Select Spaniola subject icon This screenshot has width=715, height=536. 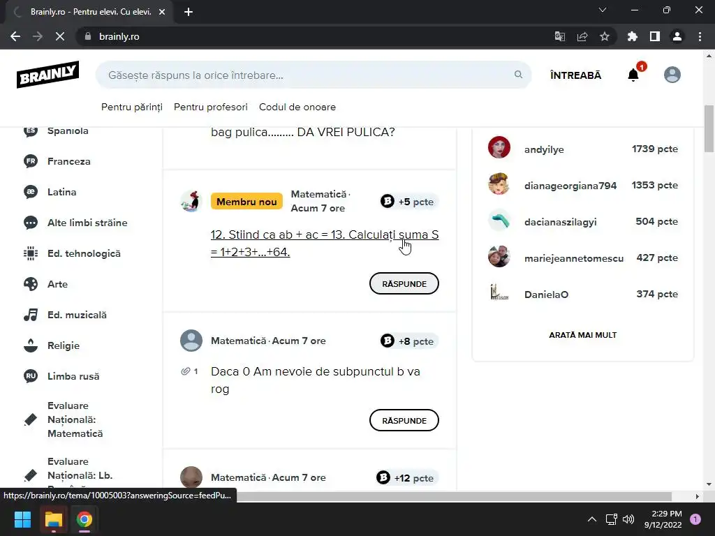(31, 131)
